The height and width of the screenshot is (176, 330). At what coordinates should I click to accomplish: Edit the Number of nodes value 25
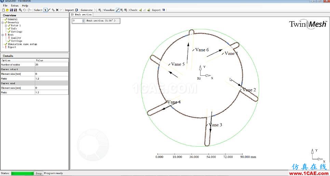pyautogui.click(x=52, y=65)
